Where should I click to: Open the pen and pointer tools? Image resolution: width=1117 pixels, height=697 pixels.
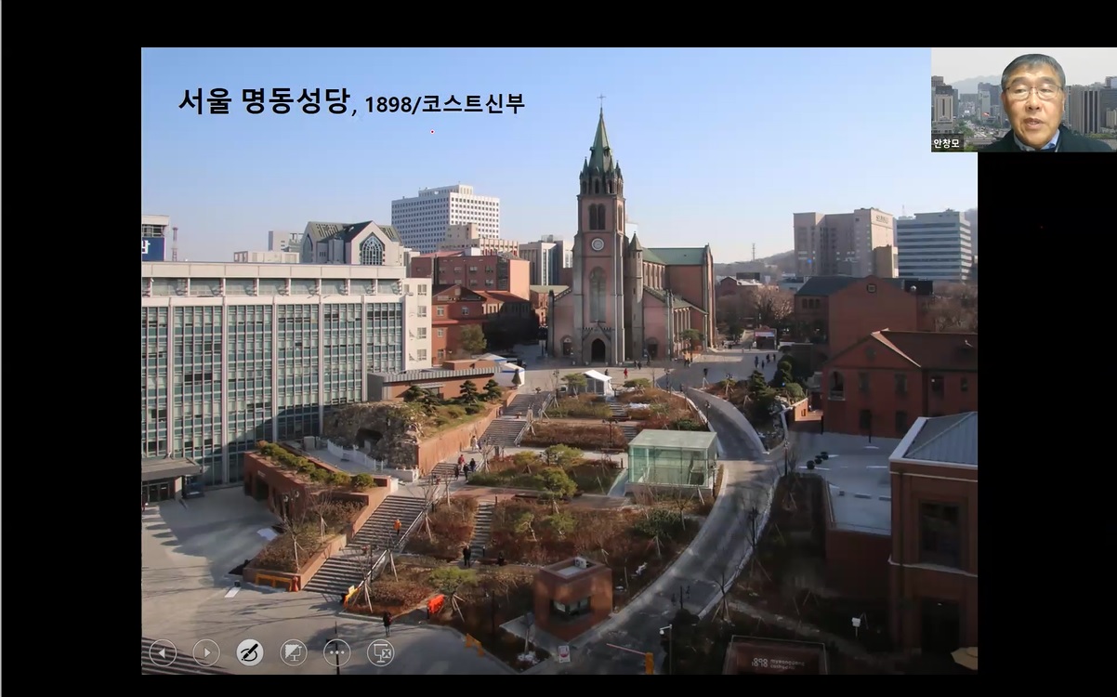250,652
